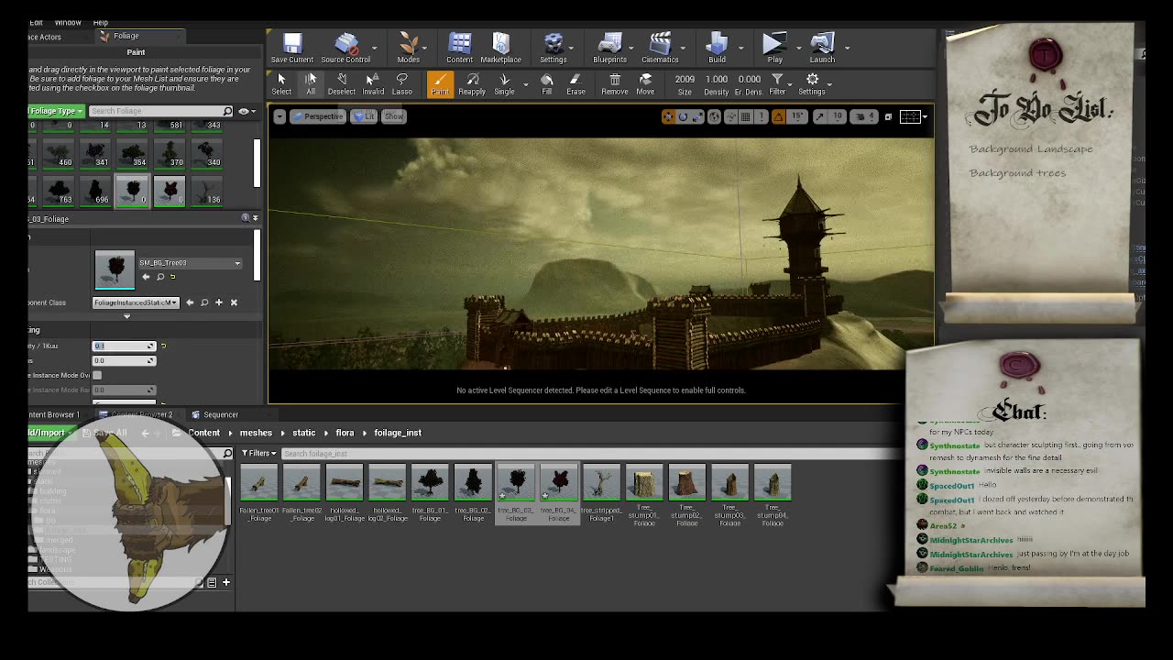
Task: Click the Save All button
Action: [x=104, y=433]
